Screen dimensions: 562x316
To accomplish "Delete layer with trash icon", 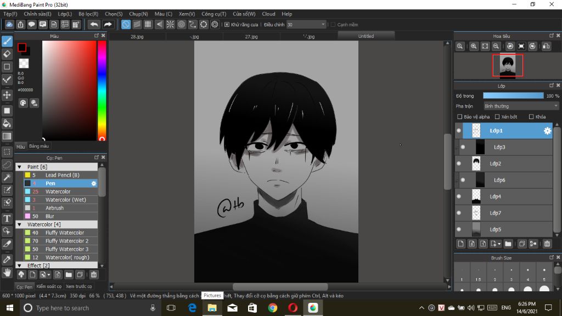I will (x=547, y=244).
